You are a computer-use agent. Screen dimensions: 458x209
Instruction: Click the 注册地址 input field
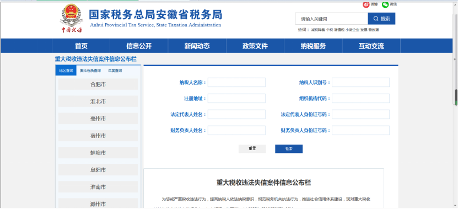tap(236, 98)
